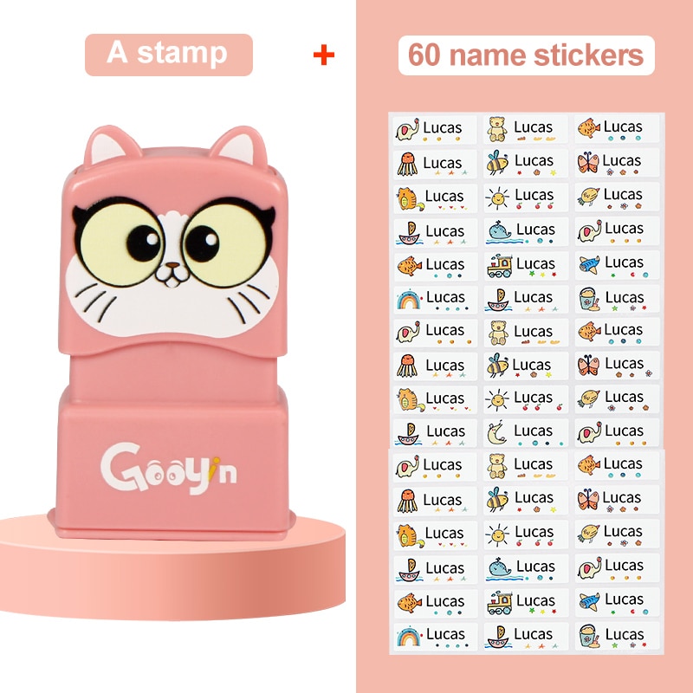Select the goldfish sticker in the top row

pyautogui.click(x=617, y=128)
